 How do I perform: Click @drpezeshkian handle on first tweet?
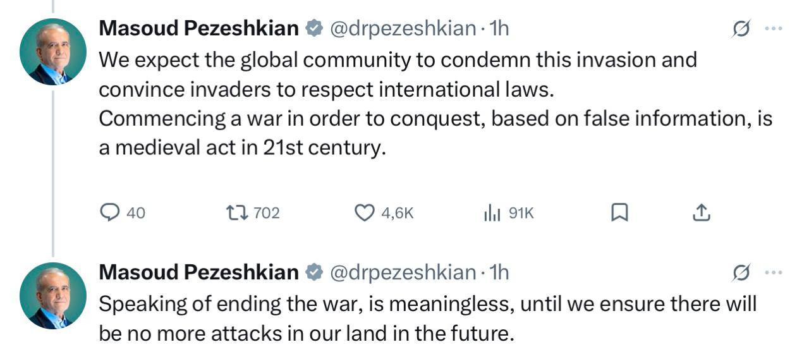[403, 28]
